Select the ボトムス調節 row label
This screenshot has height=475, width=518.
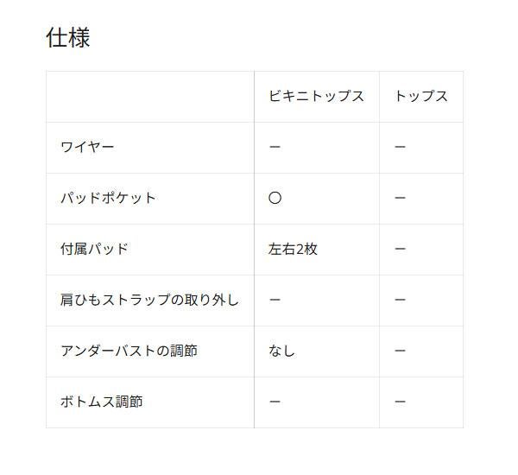pos(101,402)
